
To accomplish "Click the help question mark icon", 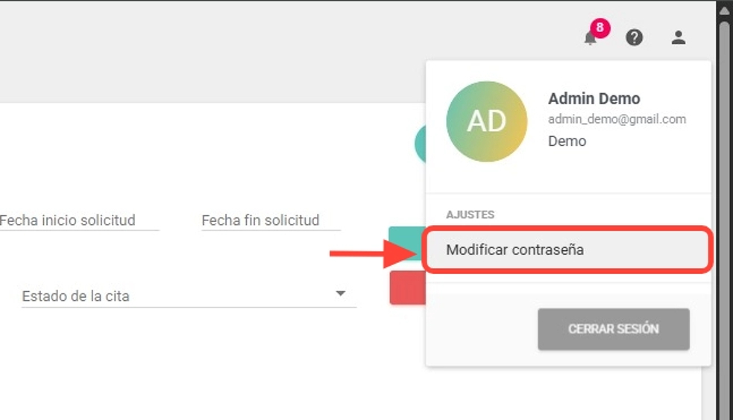I will point(635,37).
